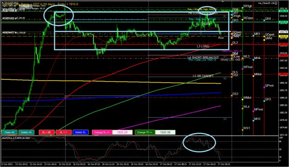Select the WOpen yellow level marker

tap(243, 20)
